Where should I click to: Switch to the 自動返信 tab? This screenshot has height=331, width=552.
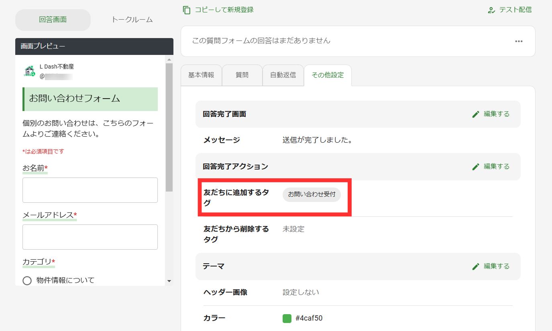click(x=283, y=75)
